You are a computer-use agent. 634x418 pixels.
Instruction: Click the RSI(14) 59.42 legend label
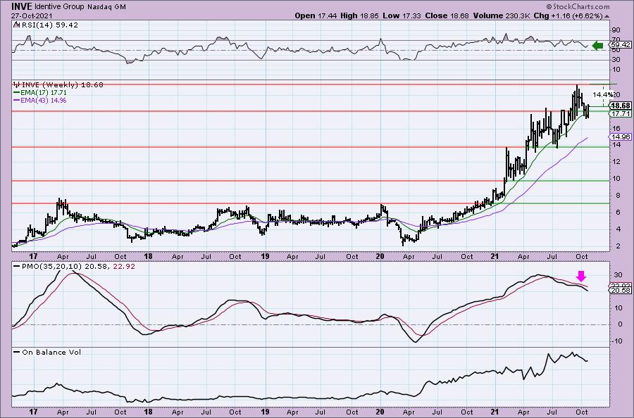pos(49,25)
